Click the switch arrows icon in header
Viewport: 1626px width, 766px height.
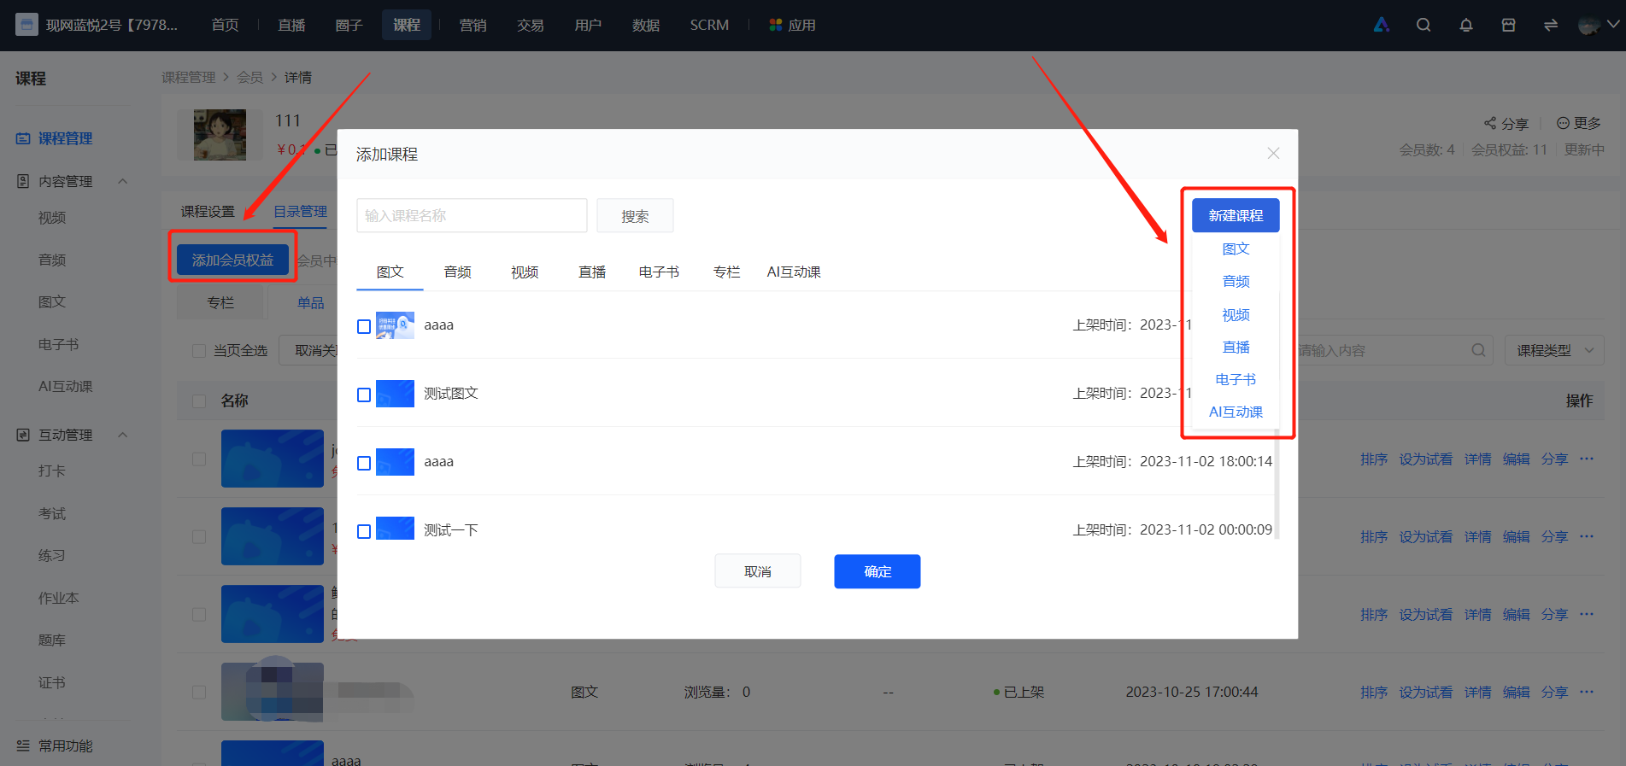point(1551,25)
